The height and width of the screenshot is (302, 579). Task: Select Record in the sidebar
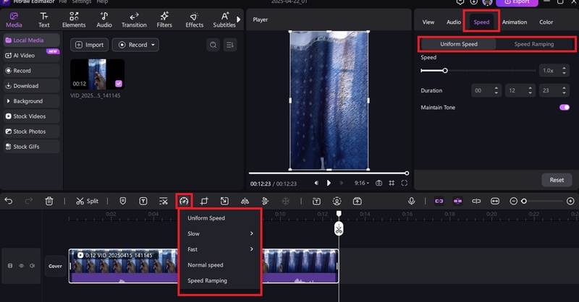point(31,70)
